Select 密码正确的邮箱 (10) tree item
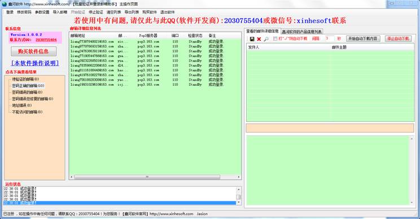 [x=28, y=86]
